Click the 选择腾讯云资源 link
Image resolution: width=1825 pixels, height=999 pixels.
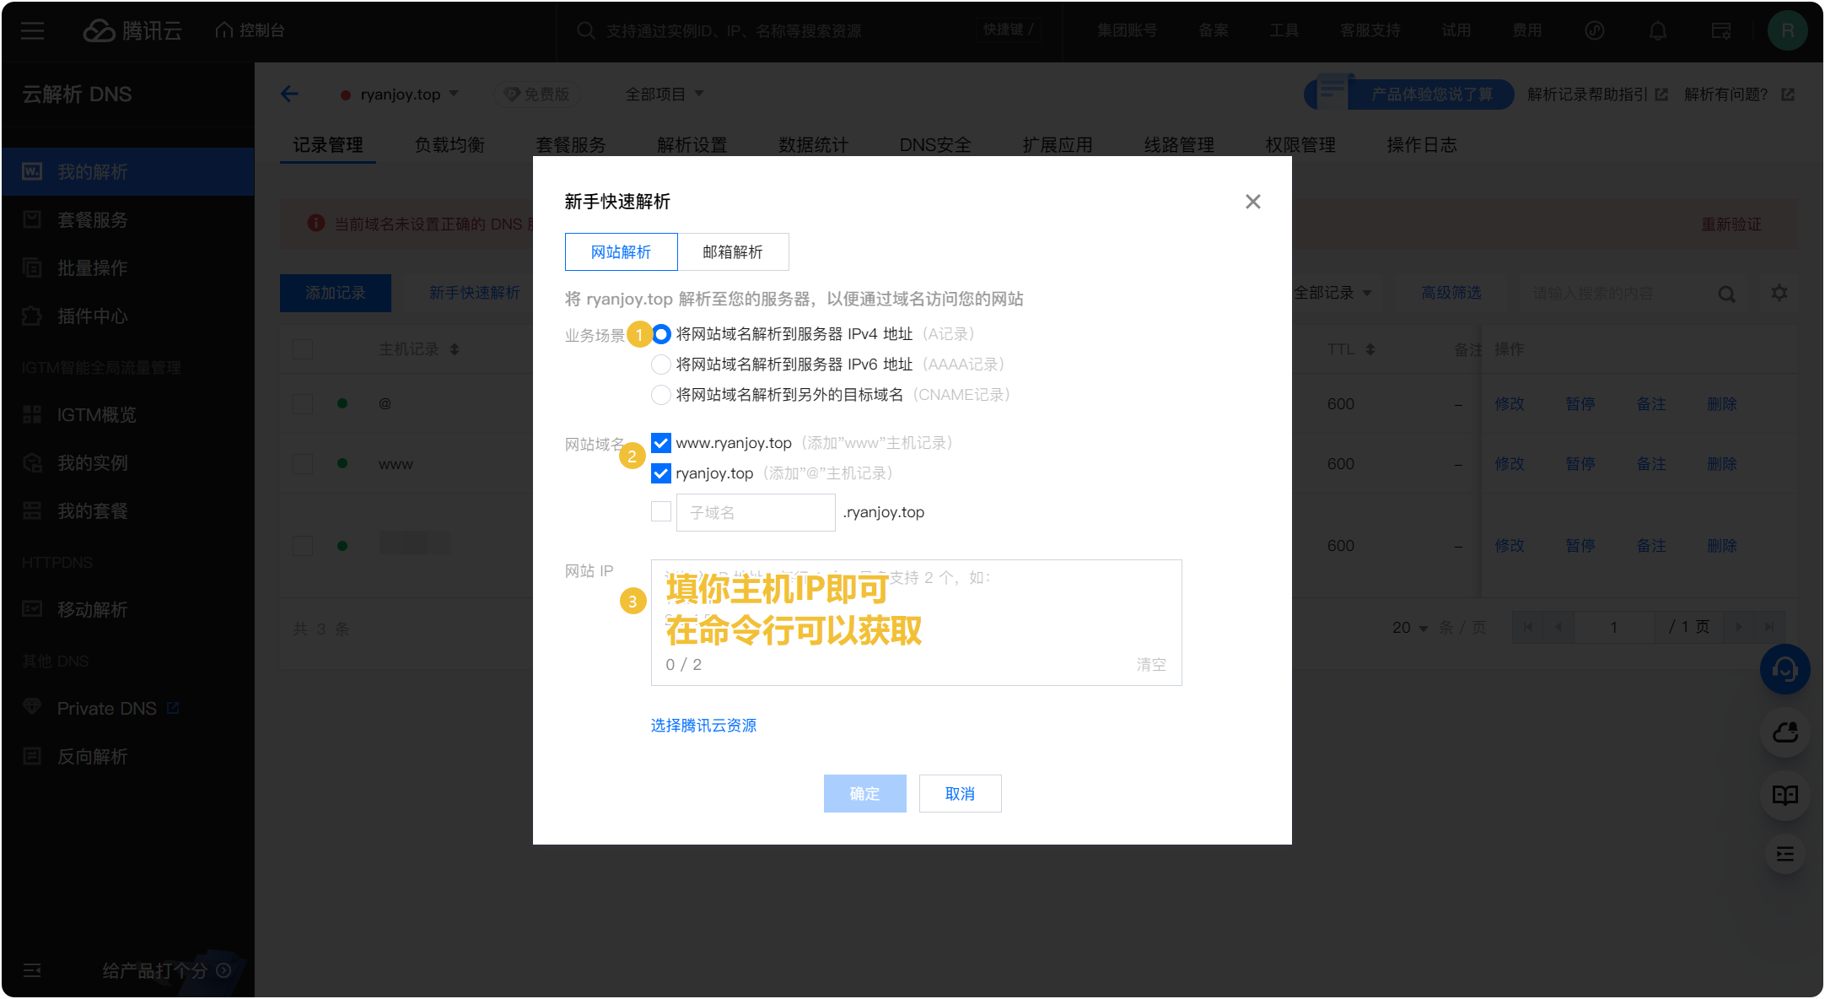(x=704, y=725)
